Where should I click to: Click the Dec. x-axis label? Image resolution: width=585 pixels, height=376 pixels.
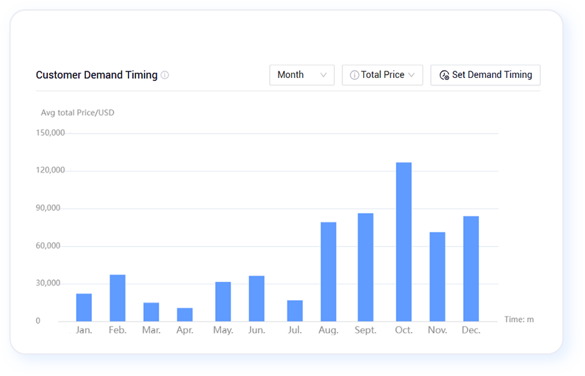click(471, 330)
